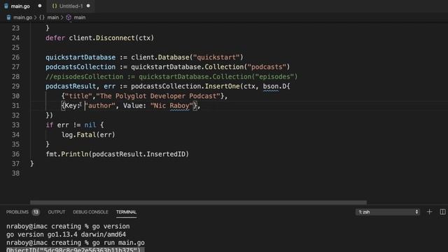Click "if err != nil" on line 33
Screen dimensions: 448x252
point(71,125)
